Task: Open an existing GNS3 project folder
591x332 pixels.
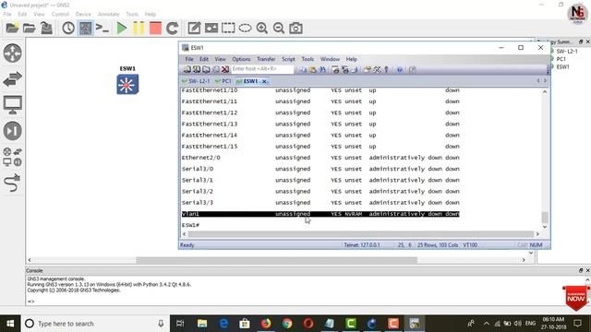Action: coord(29,29)
